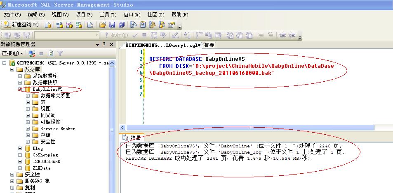Expand the 系统数据库 folder

(20, 76)
